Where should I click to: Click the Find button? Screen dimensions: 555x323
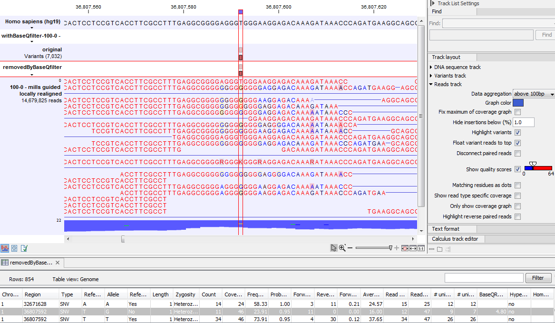(545, 34)
